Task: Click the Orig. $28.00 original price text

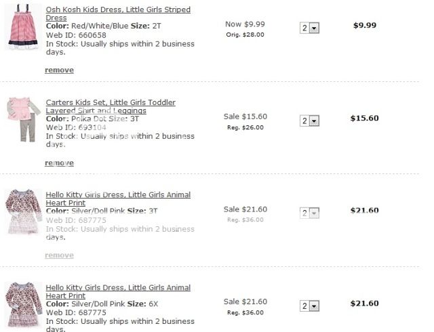Action: 245,35
